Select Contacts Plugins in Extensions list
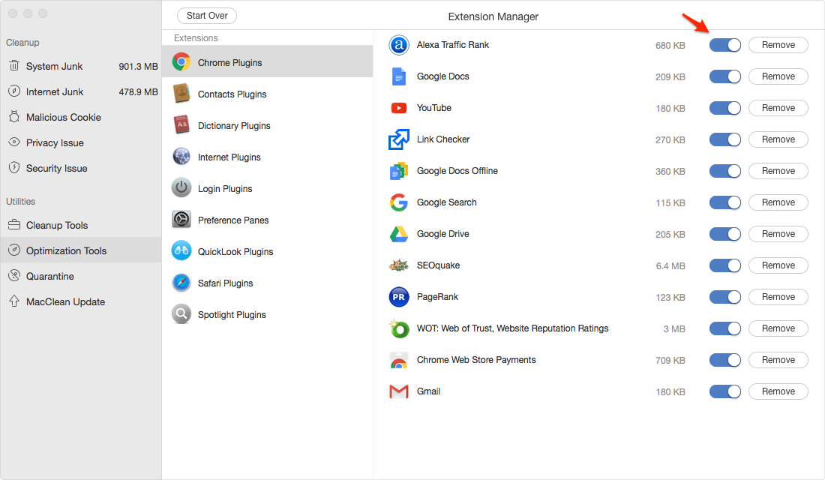 (267, 94)
